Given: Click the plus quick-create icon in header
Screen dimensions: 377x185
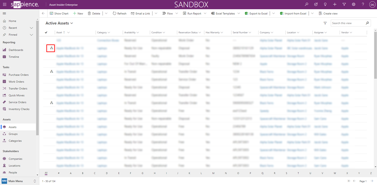Looking at the screenshot, I should [335, 4].
